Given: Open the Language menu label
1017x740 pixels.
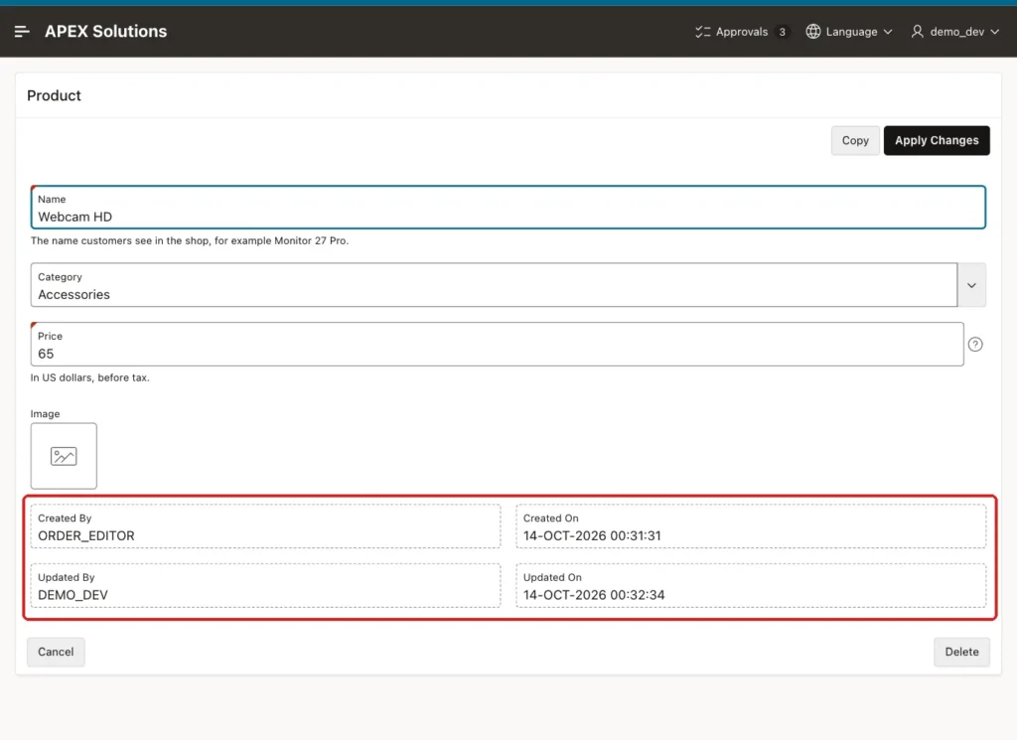Looking at the screenshot, I should (x=851, y=32).
